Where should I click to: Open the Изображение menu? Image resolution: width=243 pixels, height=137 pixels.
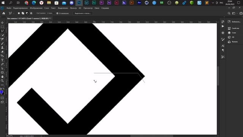pos(36,8)
